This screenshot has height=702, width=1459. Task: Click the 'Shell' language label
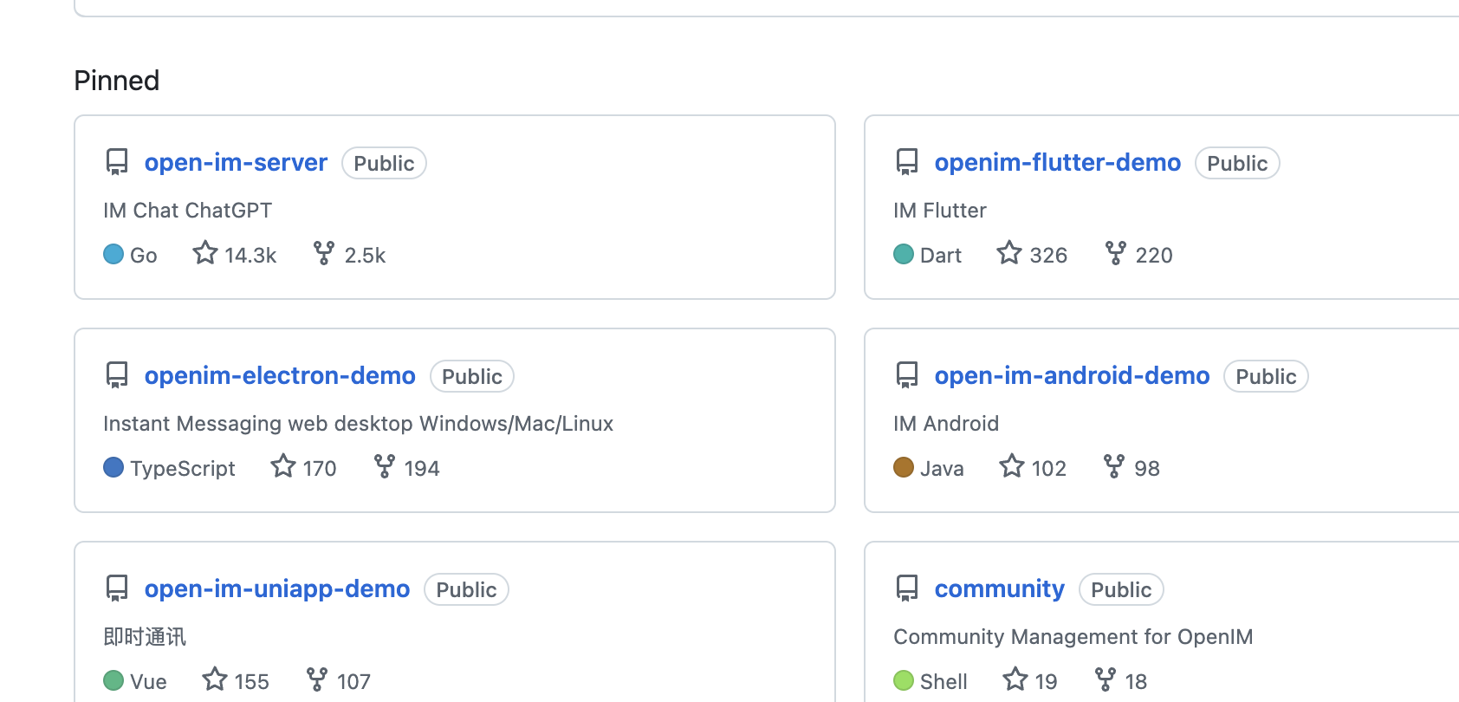coord(943,682)
